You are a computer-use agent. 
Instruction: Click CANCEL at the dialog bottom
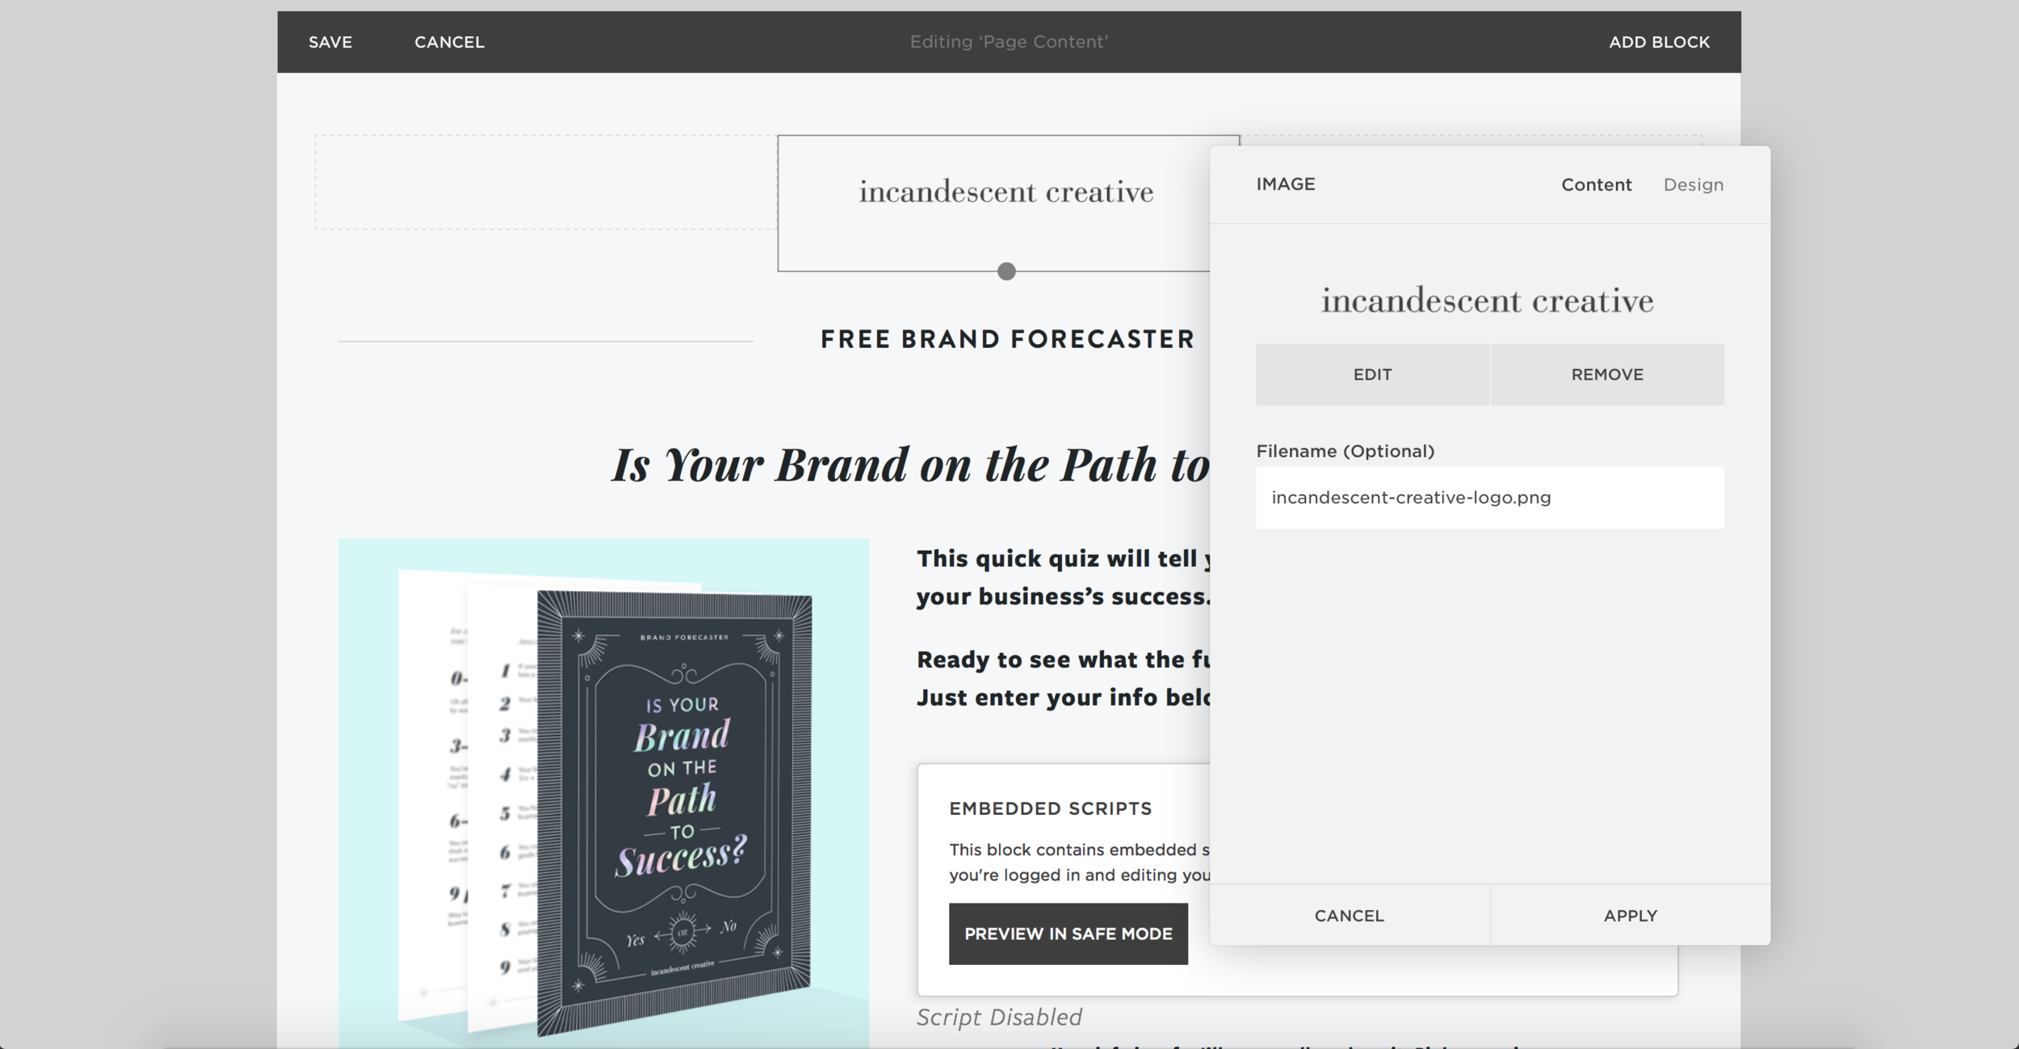click(1349, 916)
